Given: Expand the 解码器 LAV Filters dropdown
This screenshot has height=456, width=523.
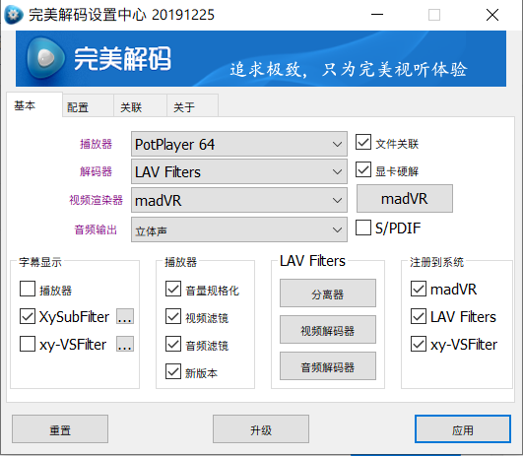Looking at the screenshot, I should point(238,171).
